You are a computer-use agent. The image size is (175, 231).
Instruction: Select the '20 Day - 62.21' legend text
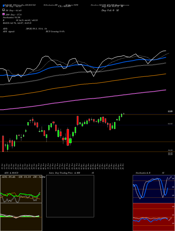(x=13, y=6)
